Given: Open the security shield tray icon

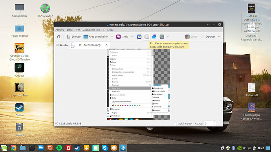Looking at the screenshot, I should pyautogui.click(x=228, y=148).
